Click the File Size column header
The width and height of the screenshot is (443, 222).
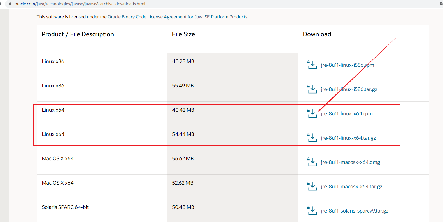[x=183, y=34]
